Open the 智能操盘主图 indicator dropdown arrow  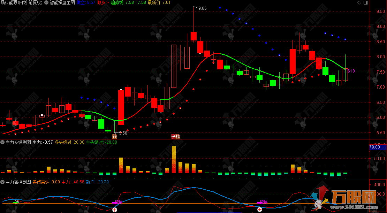coord(46,2)
